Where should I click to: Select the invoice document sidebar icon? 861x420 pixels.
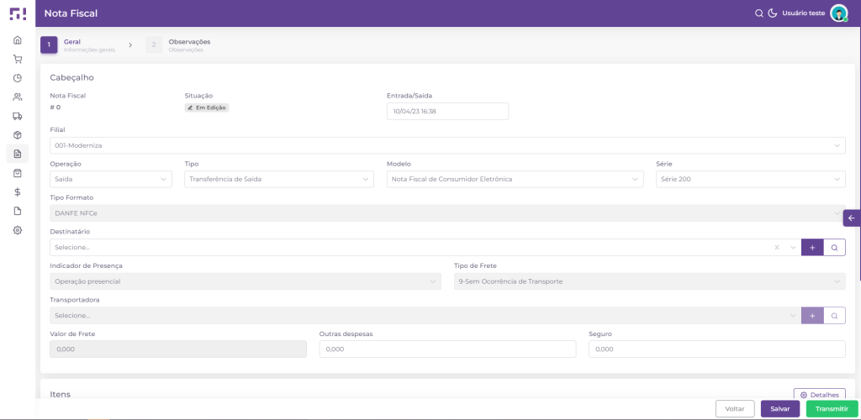click(x=18, y=154)
